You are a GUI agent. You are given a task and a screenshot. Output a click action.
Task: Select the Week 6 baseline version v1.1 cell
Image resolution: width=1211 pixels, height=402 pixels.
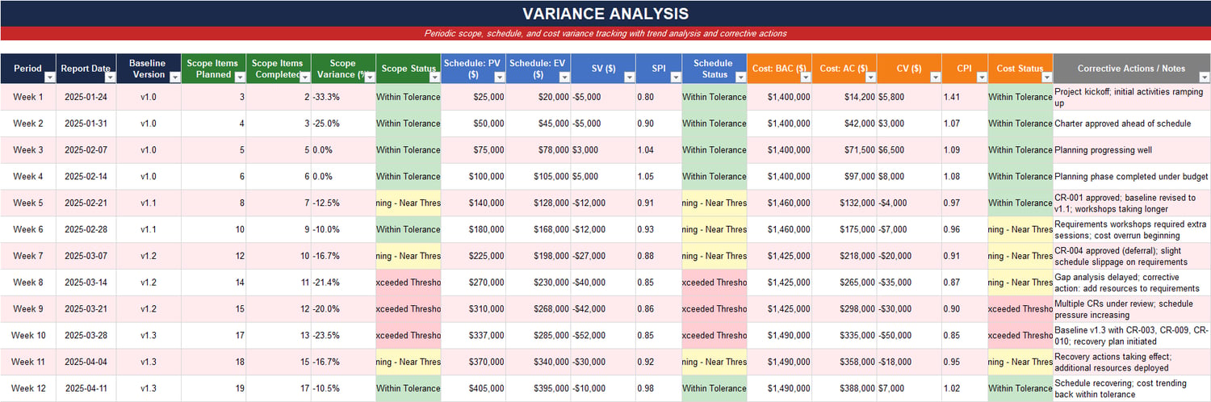click(x=149, y=229)
